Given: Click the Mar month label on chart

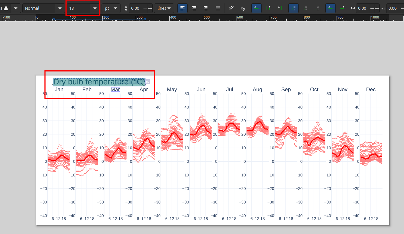Looking at the screenshot, I should (115, 90).
